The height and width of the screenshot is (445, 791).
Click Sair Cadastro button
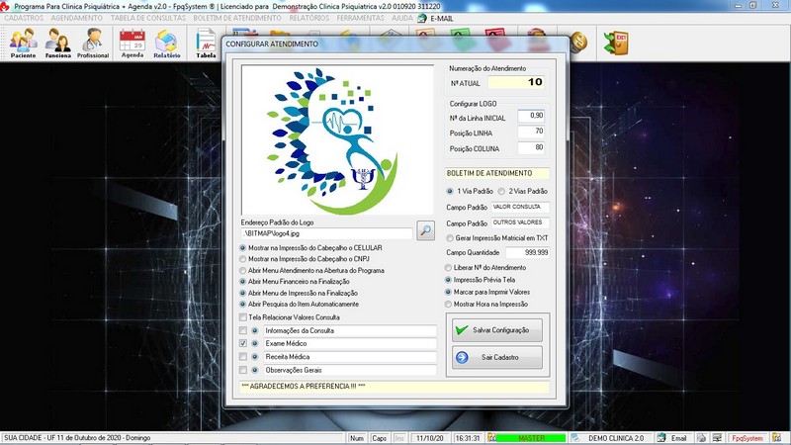[497, 357]
